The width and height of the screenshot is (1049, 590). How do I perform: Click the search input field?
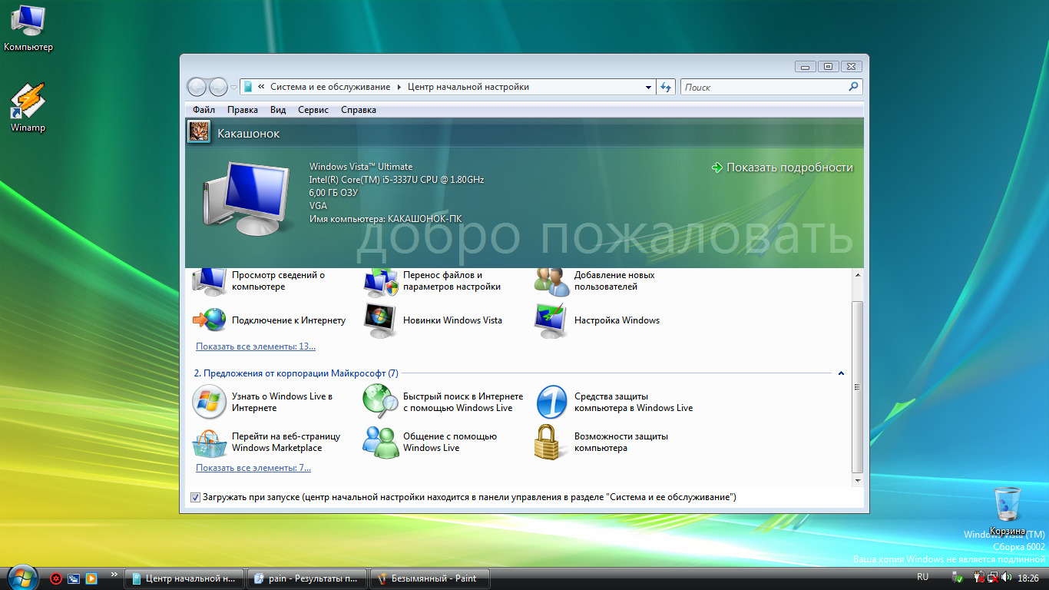point(763,87)
